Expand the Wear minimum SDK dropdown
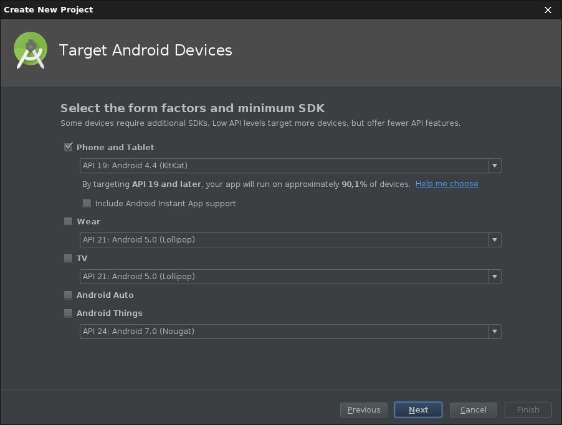The height and width of the screenshot is (425, 562). [x=290, y=240]
